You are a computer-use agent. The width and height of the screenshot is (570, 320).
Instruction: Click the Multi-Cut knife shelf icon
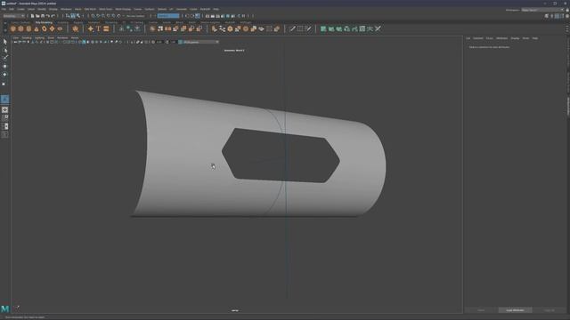(292, 28)
